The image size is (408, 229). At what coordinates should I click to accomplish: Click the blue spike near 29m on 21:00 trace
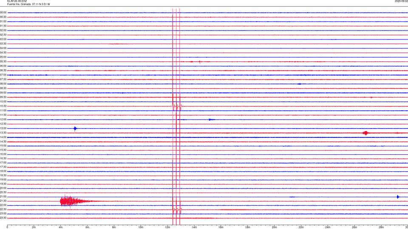398,197
